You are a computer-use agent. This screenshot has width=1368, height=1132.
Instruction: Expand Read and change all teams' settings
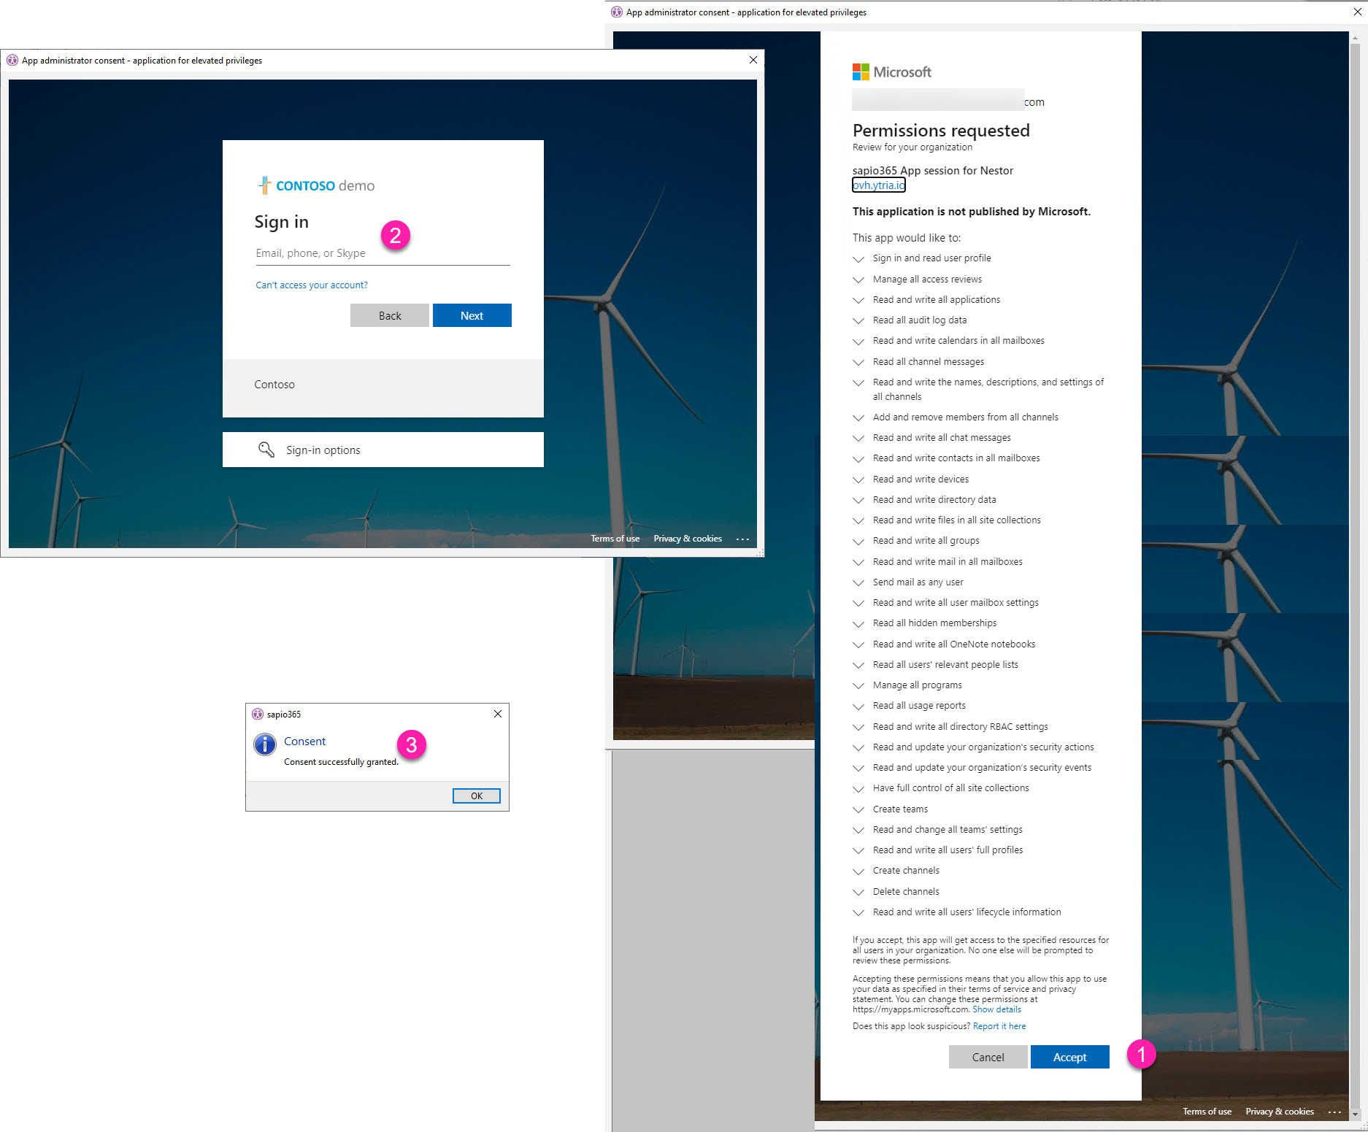858,830
